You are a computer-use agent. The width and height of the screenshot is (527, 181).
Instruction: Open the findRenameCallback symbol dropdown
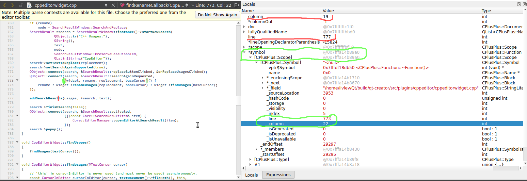pyautogui.click(x=187, y=5)
